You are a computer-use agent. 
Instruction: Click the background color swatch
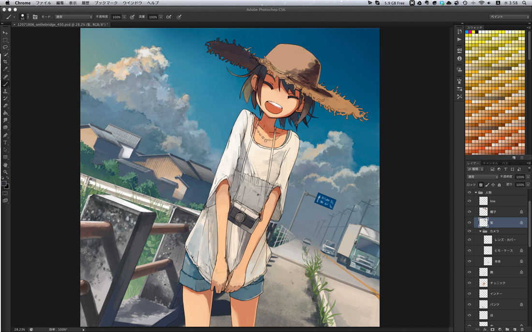click(7, 186)
